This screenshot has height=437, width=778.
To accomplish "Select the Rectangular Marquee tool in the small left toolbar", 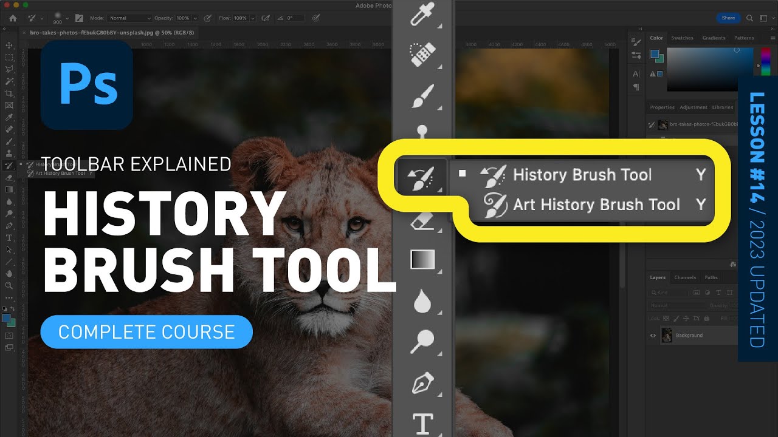I will 9,57.
